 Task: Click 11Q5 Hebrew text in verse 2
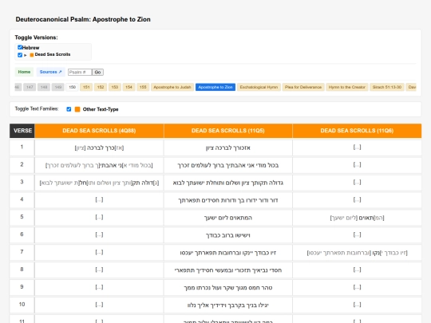tap(227, 165)
